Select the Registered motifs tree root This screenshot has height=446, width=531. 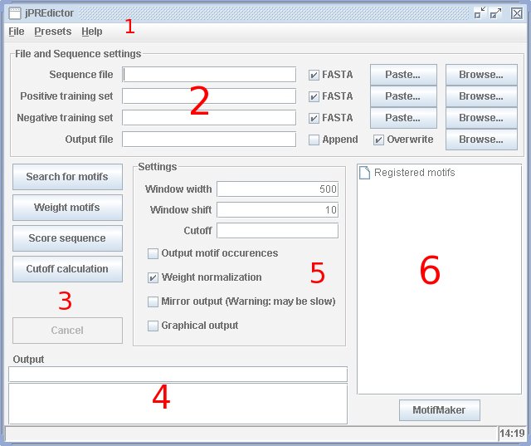414,173
